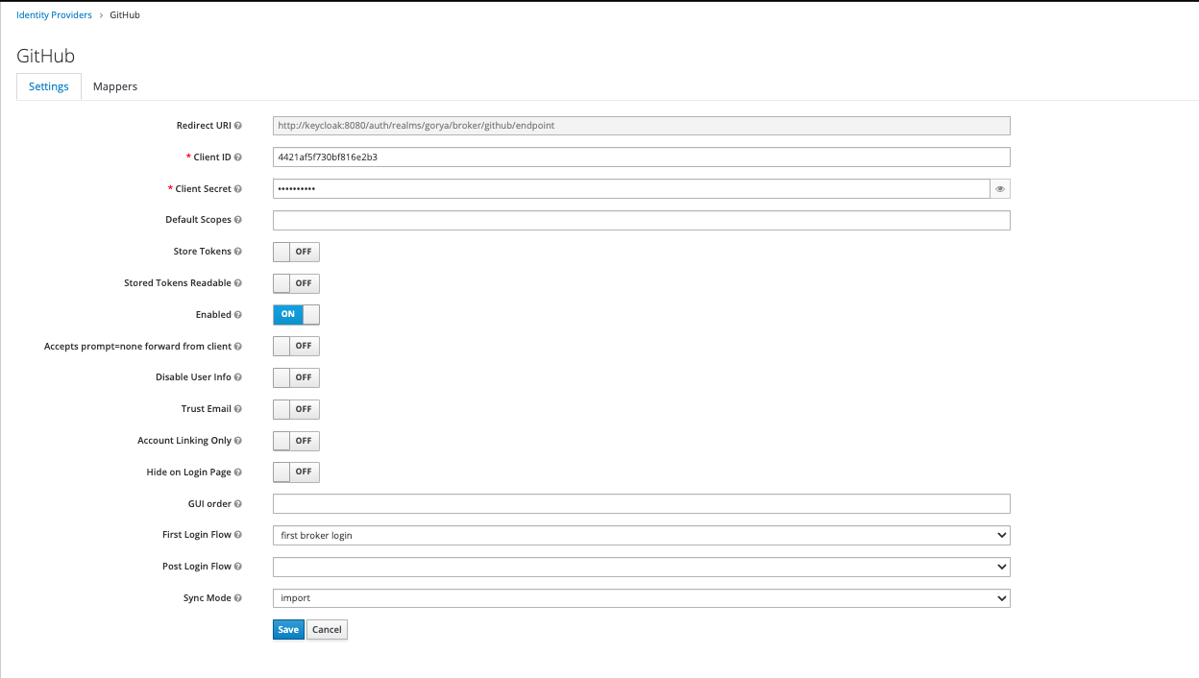
Task: Click the help icon next to Client ID
Action: coord(238,157)
